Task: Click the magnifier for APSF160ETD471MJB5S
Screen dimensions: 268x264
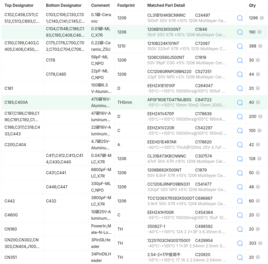Action: click(x=240, y=102)
